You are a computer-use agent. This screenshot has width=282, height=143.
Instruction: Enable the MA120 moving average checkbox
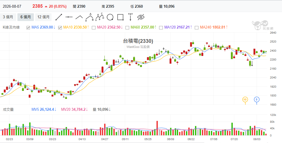click(161, 28)
